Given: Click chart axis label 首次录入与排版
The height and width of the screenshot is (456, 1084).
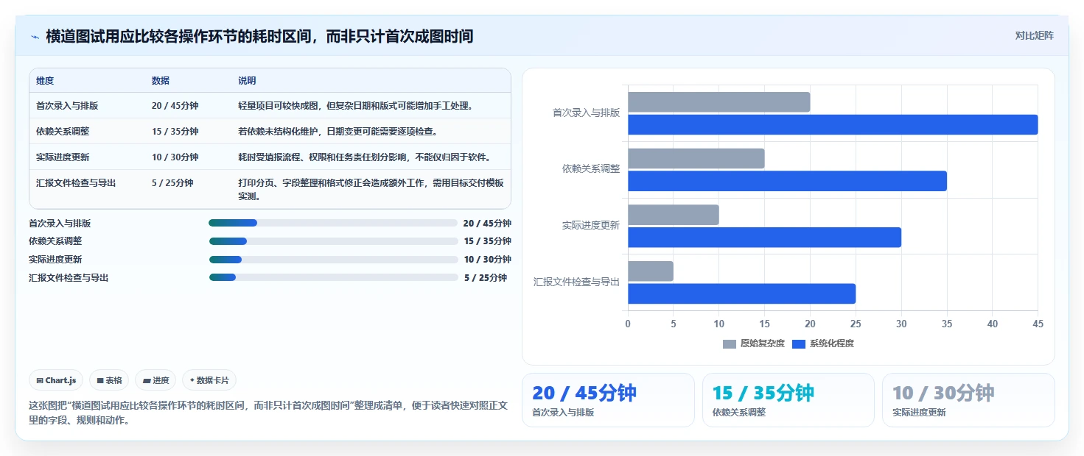Looking at the screenshot, I should point(586,113).
